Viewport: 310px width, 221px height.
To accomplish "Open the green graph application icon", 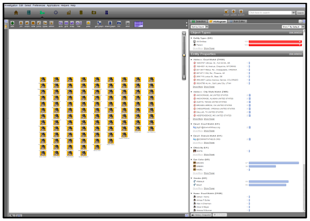I will pyautogui.click(x=42, y=13).
